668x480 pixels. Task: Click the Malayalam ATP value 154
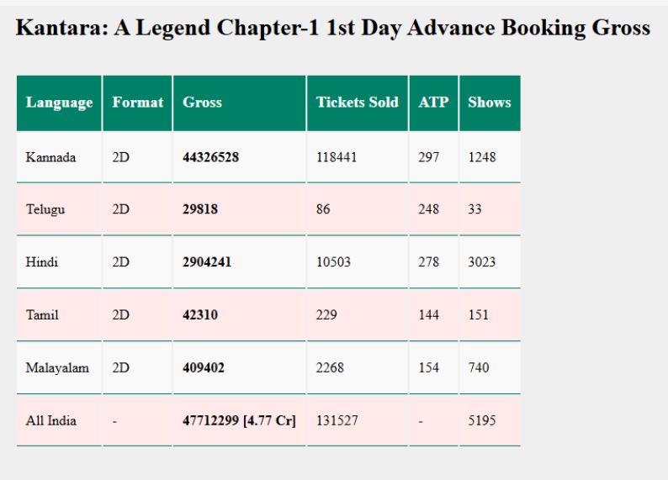coord(428,367)
